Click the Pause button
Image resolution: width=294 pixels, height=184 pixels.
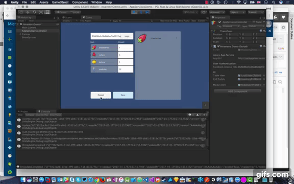(141, 12)
